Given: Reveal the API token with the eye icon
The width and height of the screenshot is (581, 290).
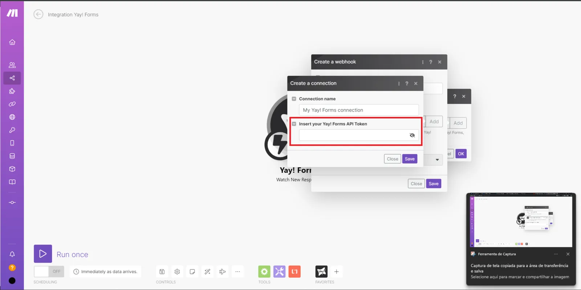Looking at the screenshot, I should (x=412, y=135).
